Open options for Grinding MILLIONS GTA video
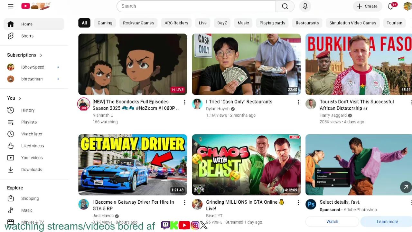The height and width of the screenshot is (232, 412). click(x=298, y=203)
